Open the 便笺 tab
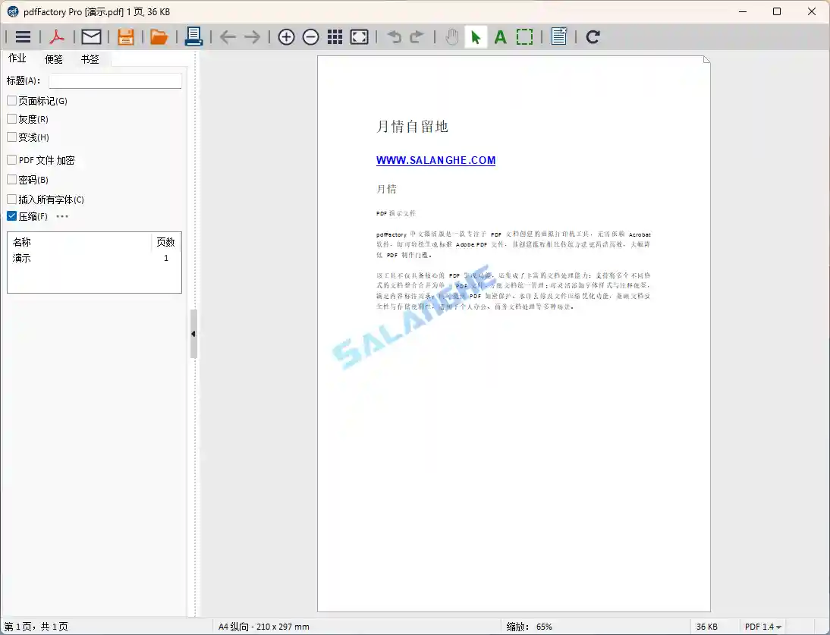830x635 pixels. coord(53,58)
